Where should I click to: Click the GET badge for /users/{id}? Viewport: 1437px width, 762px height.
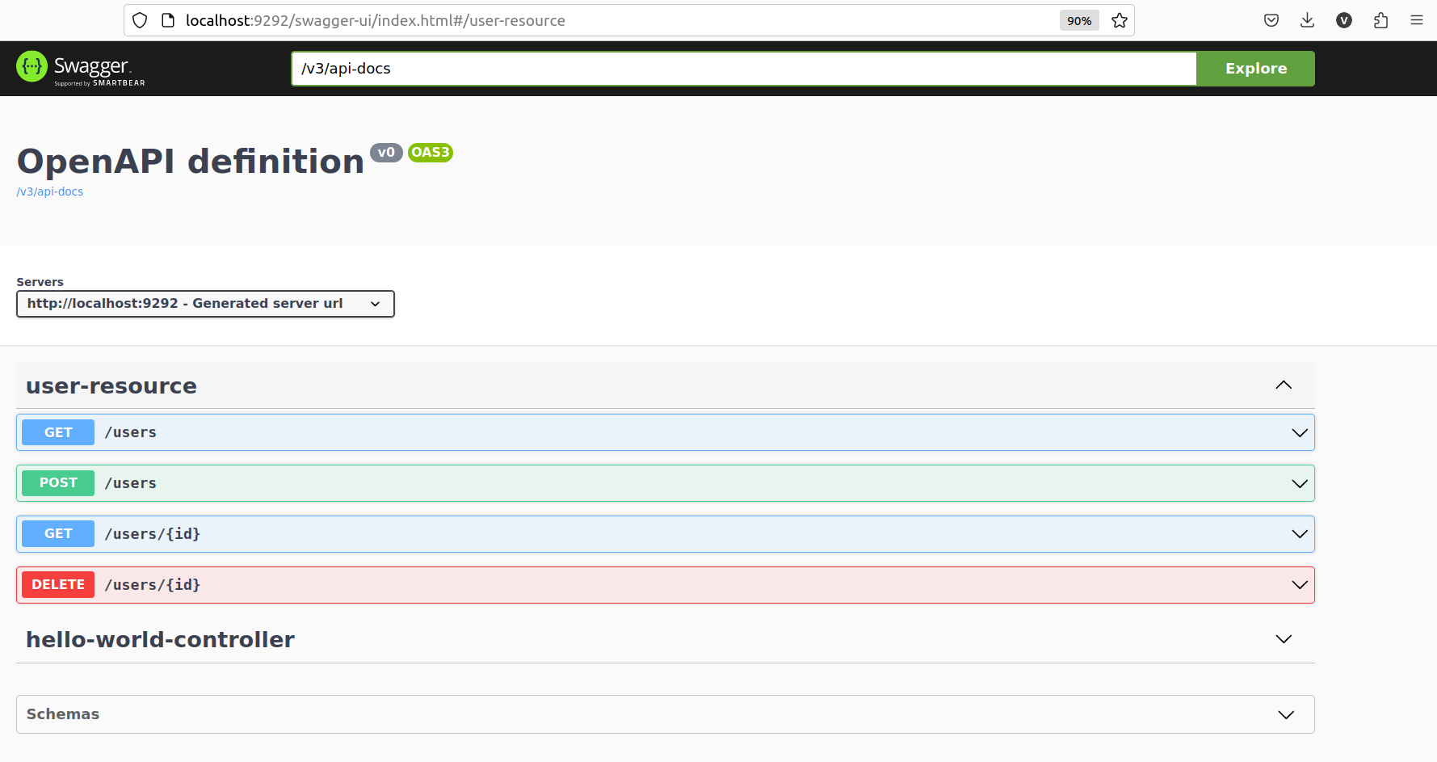[58, 534]
